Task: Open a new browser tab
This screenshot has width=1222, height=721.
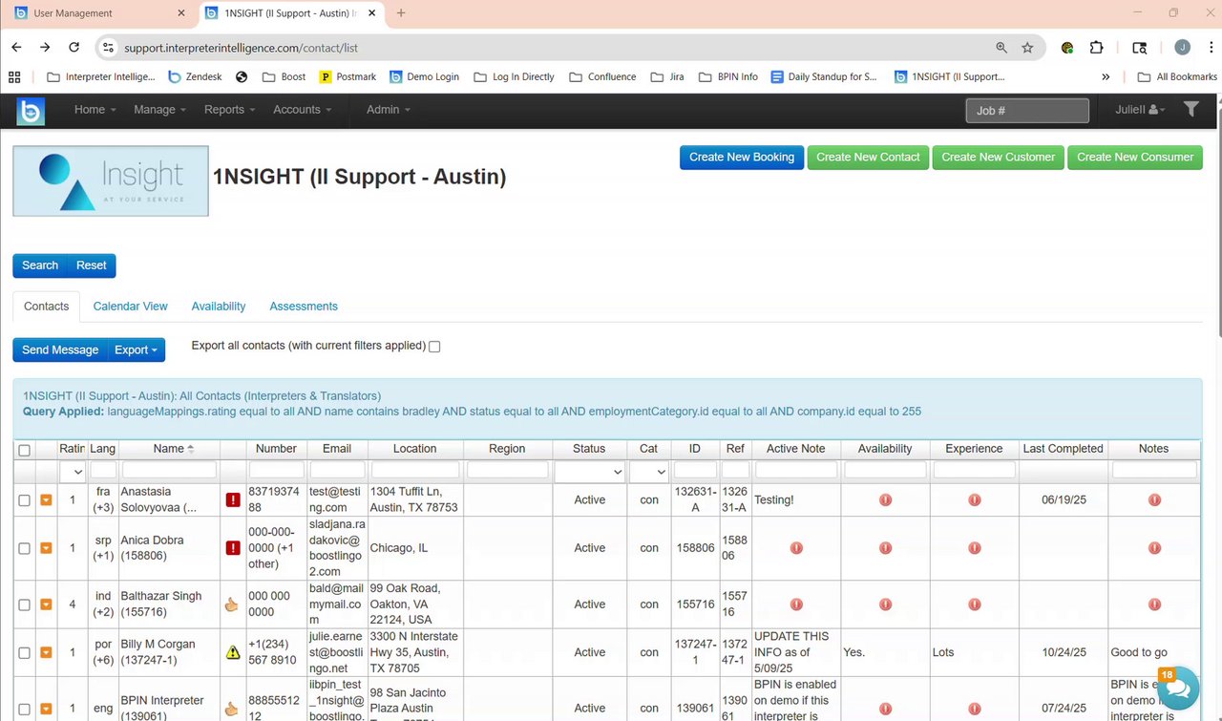Action: (401, 13)
